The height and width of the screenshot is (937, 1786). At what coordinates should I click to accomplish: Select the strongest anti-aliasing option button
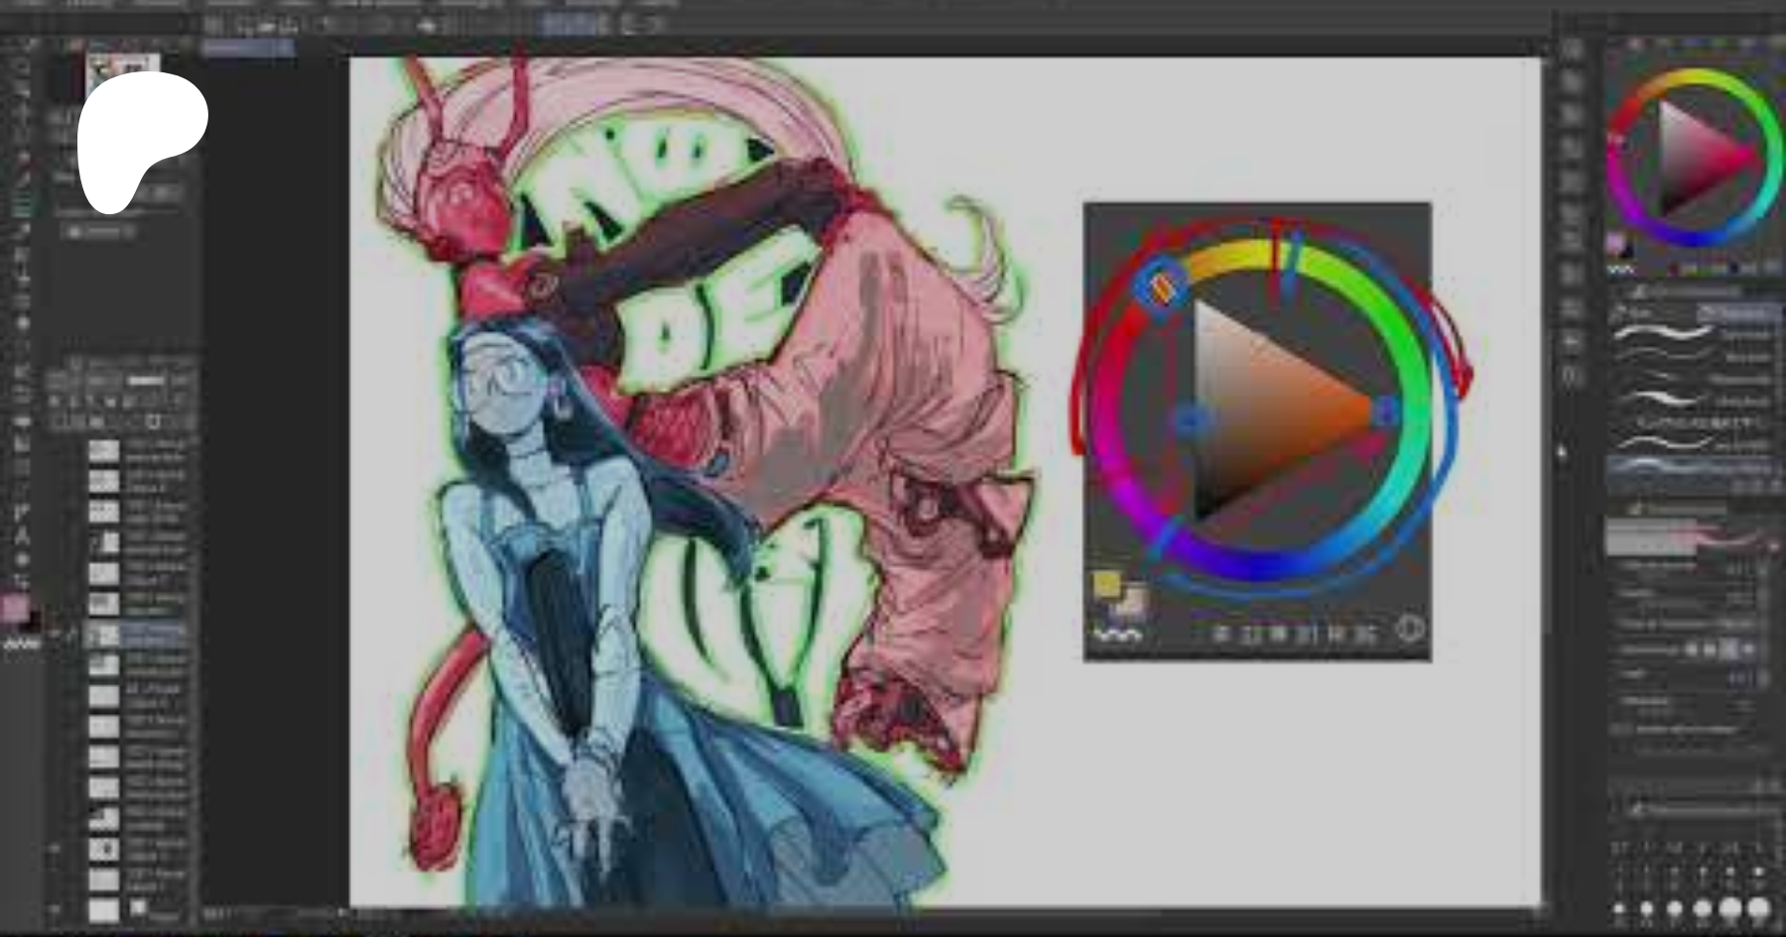[x=1749, y=649]
